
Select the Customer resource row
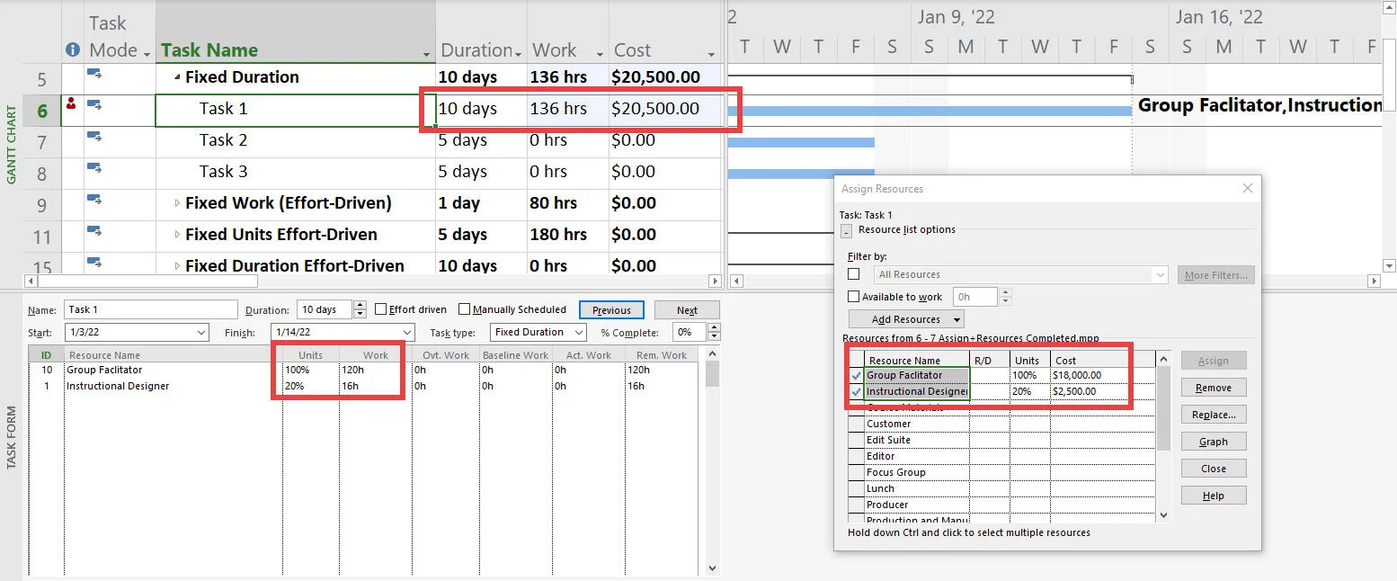tap(1001, 424)
